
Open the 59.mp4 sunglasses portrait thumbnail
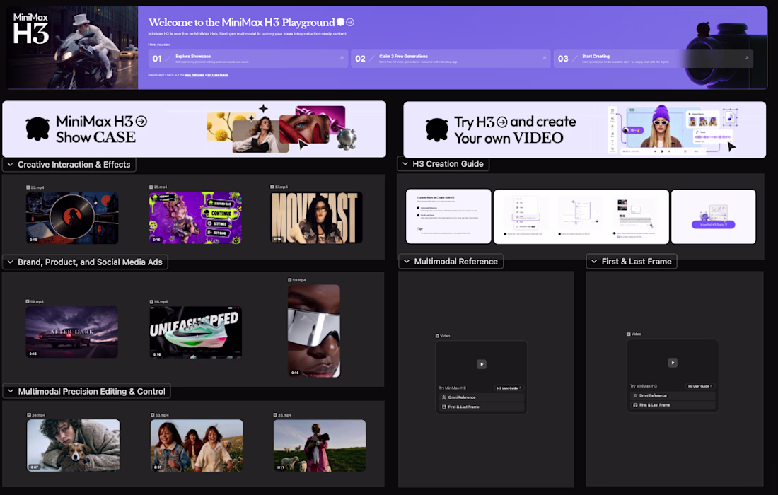pos(314,331)
